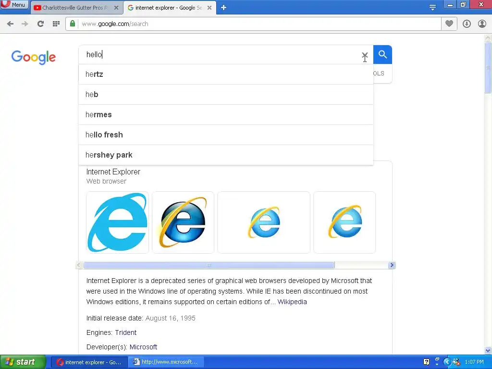492x369 pixels.
Task: Click the green security padlock icon
Action: coord(73,24)
